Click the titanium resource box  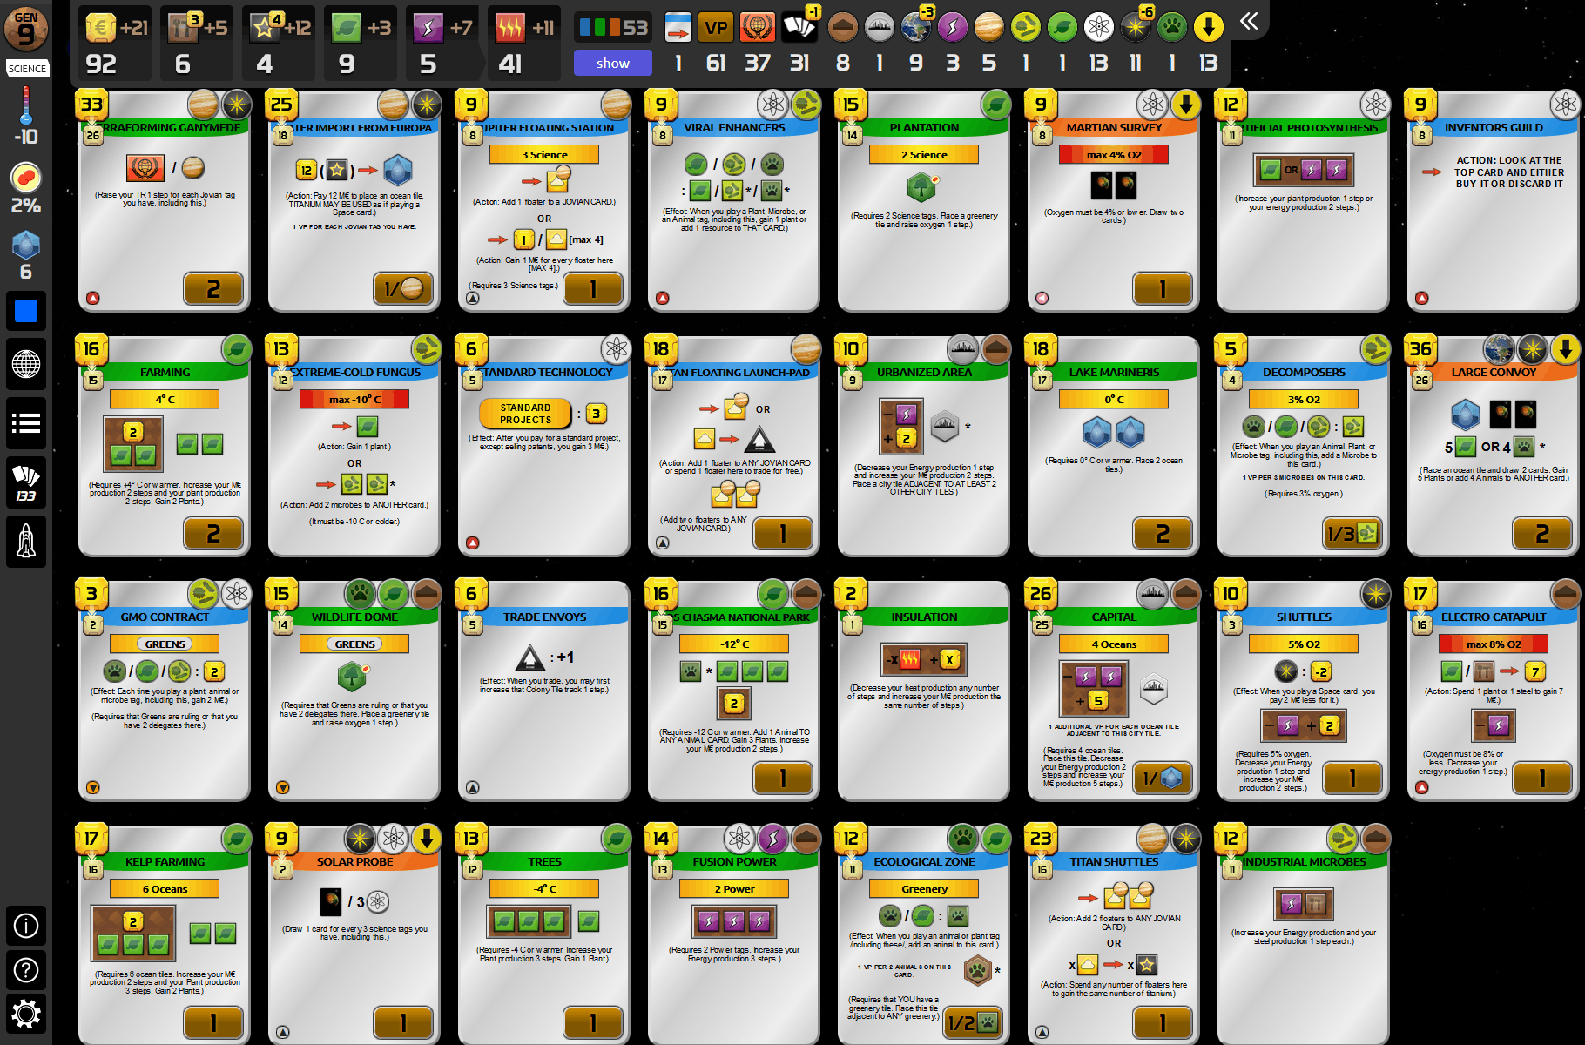[279, 44]
